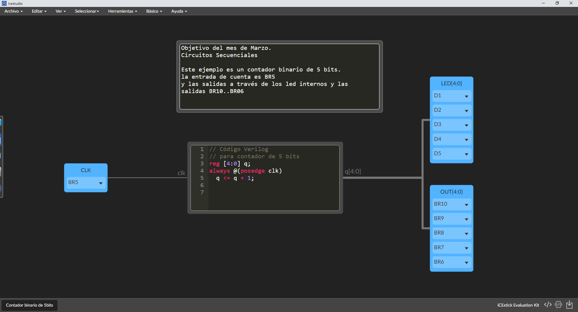The image size is (578, 312).
Task: Expand the D1 pin dropdown
Action: (452, 96)
